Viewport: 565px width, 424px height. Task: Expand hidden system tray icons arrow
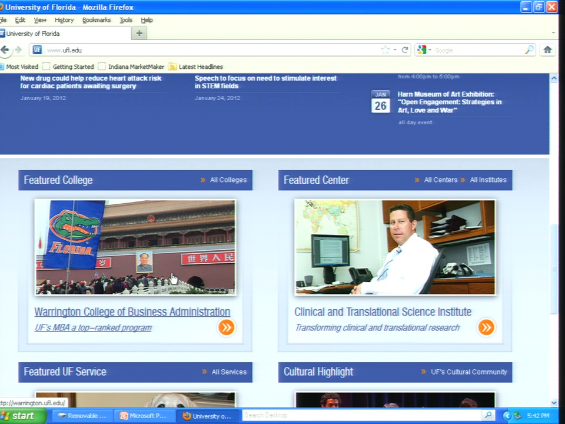pyautogui.click(x=507, y=416)
